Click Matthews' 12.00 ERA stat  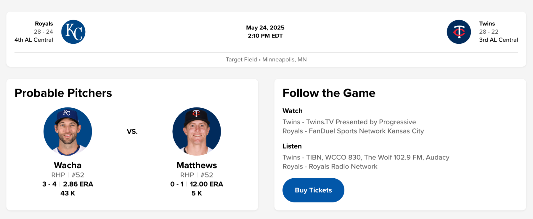[206, 184]
